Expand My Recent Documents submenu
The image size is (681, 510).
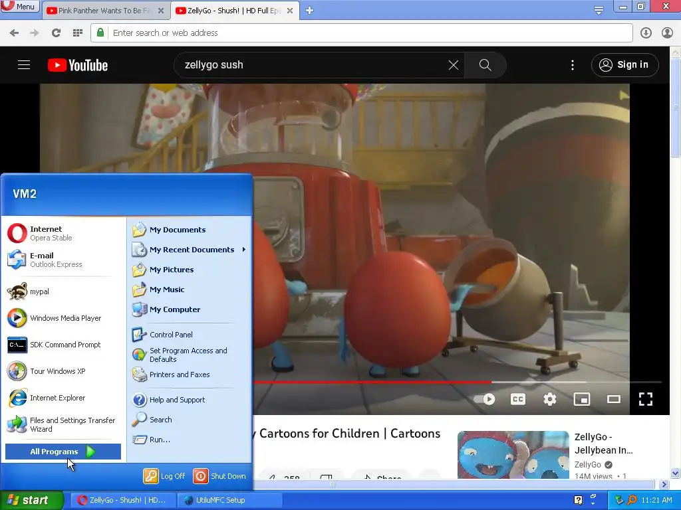[190, 250]
